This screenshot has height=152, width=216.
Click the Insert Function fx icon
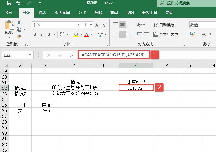point(71,55)
